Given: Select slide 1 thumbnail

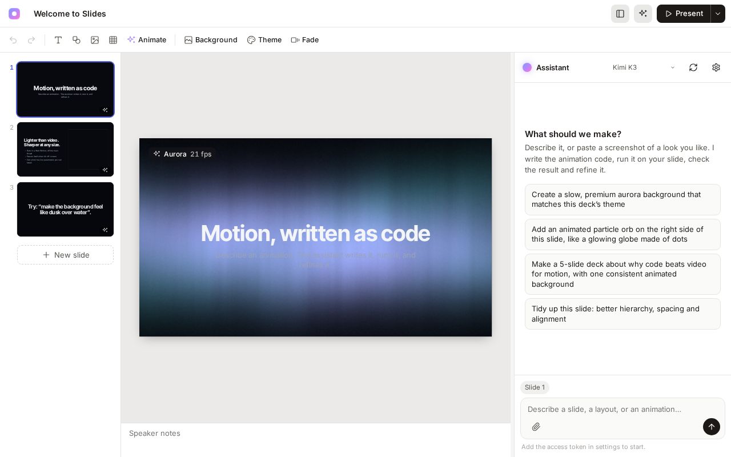Looking at the screenshot, I should (x=65, y=89).
